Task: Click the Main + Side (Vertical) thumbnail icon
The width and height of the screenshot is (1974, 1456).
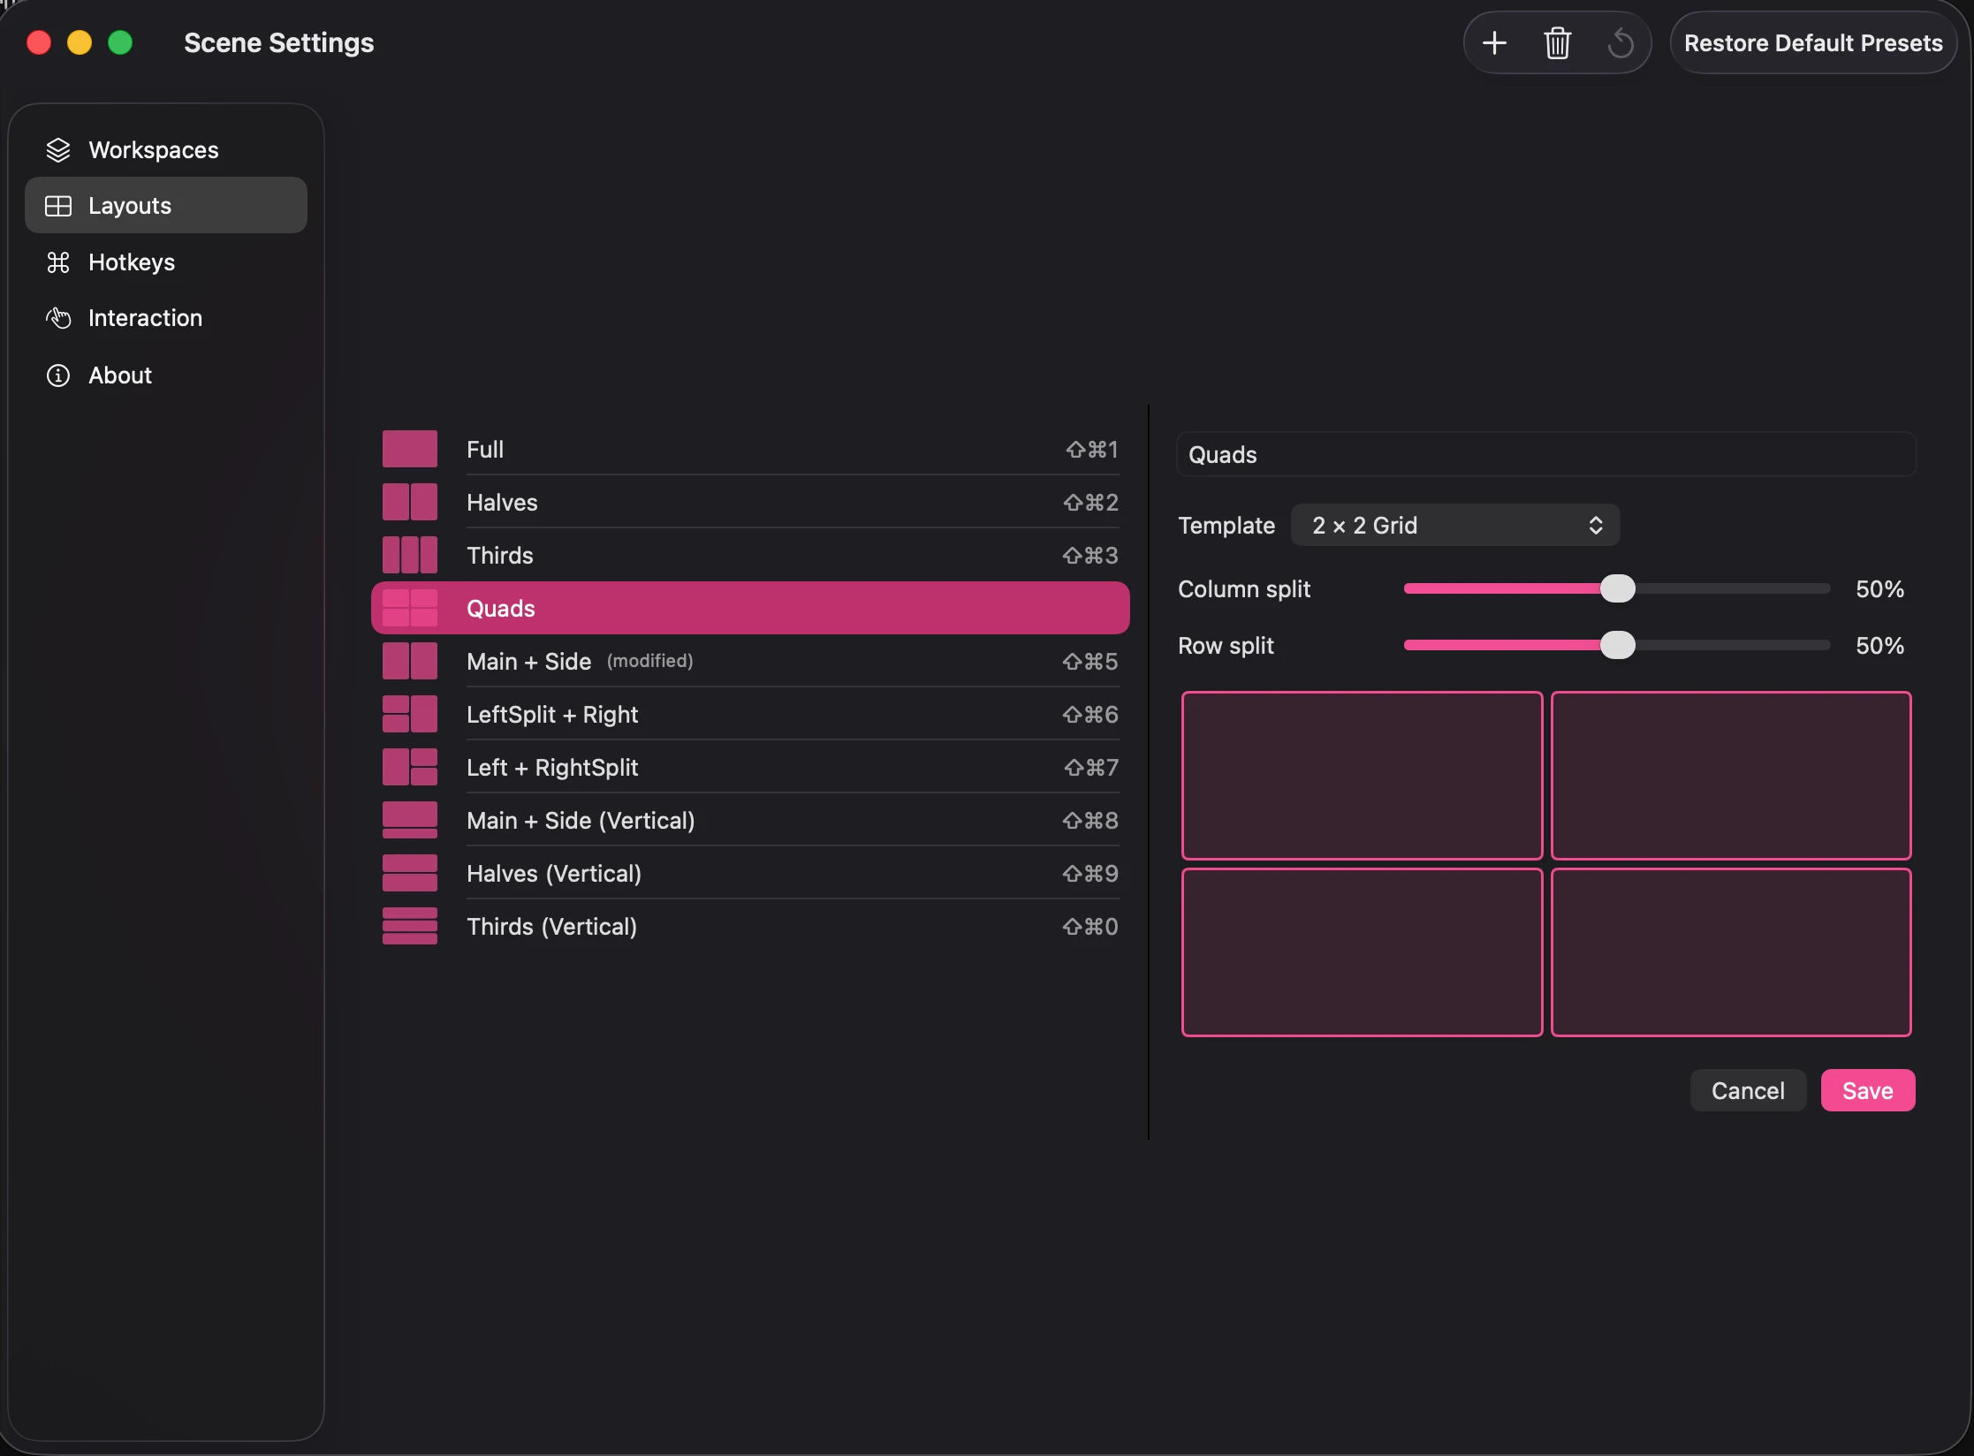Action: 410,820
